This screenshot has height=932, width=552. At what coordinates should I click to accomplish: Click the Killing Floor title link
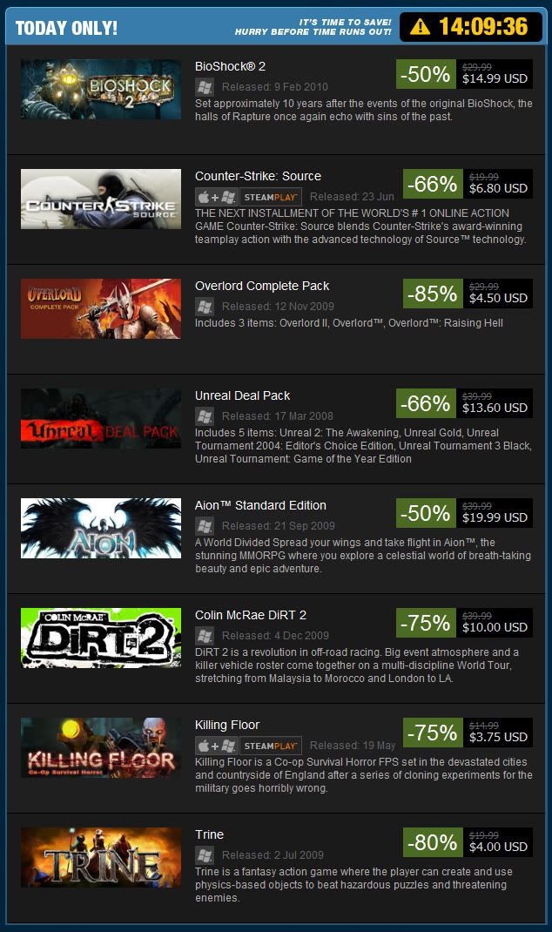click(227, 725)
